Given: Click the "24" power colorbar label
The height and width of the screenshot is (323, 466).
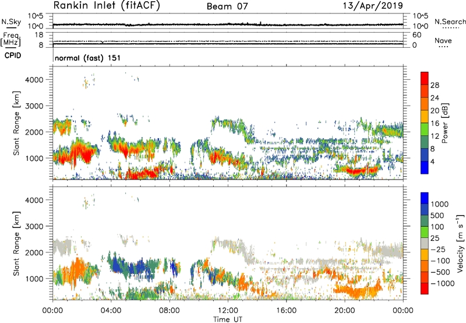Looking at the screenshot, I should (435, 98).
